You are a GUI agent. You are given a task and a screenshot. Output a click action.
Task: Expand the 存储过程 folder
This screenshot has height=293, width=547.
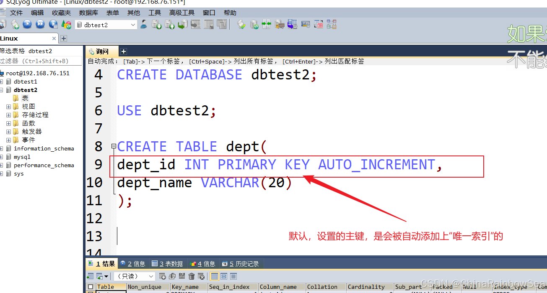[9, 115]
